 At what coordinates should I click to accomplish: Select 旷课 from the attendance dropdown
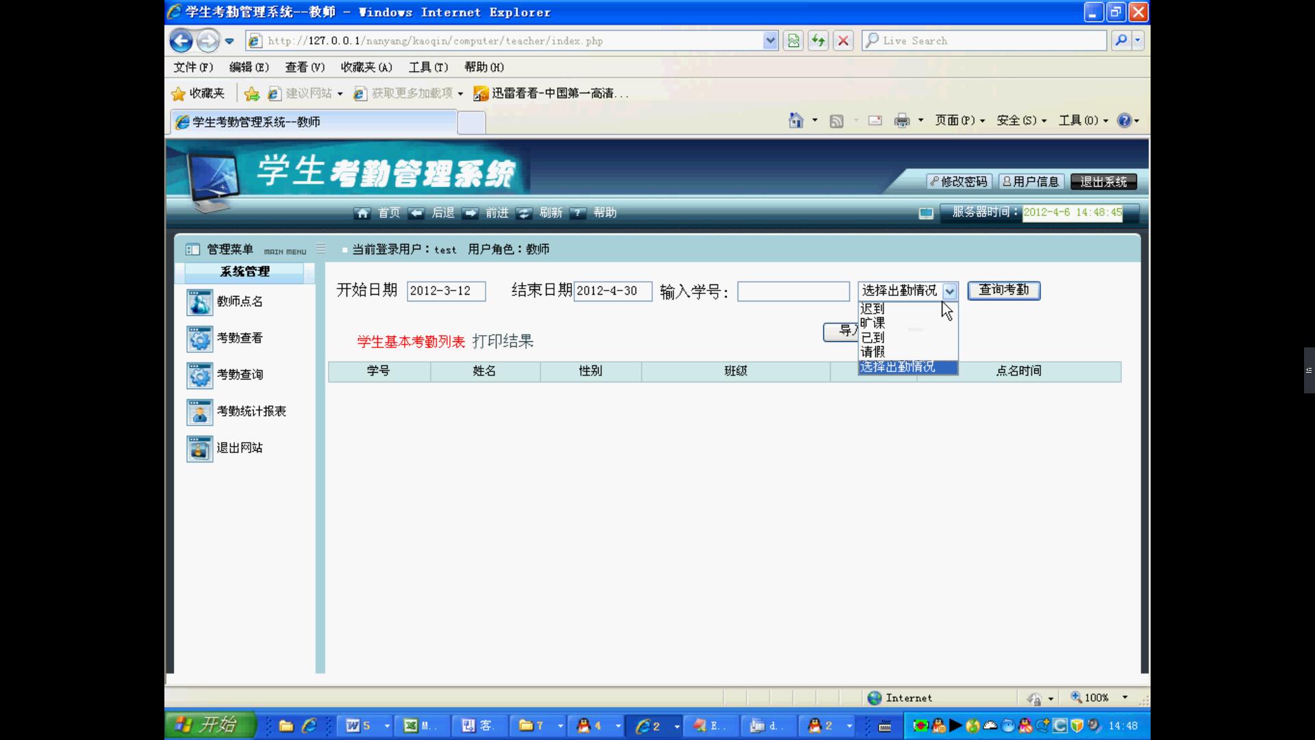click(x=907, y=323)
